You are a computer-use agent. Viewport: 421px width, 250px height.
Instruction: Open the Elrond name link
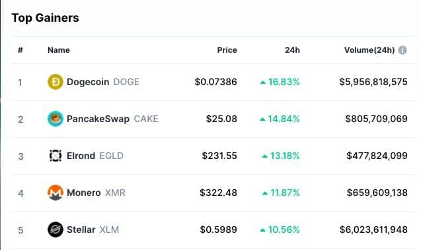(81, 156)
